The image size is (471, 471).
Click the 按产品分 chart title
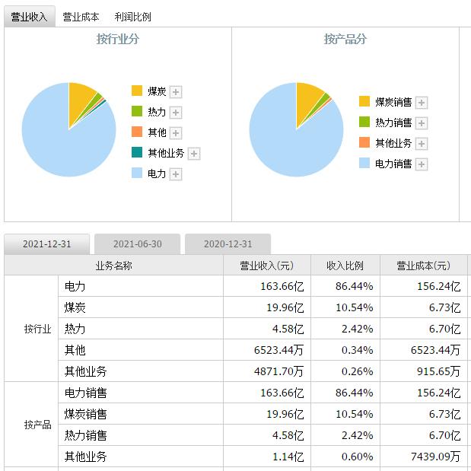(x=345, y=39)
